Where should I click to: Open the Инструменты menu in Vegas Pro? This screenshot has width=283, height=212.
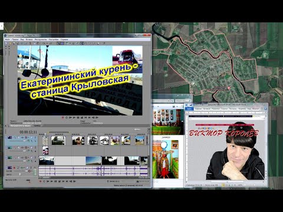point(41,39)
